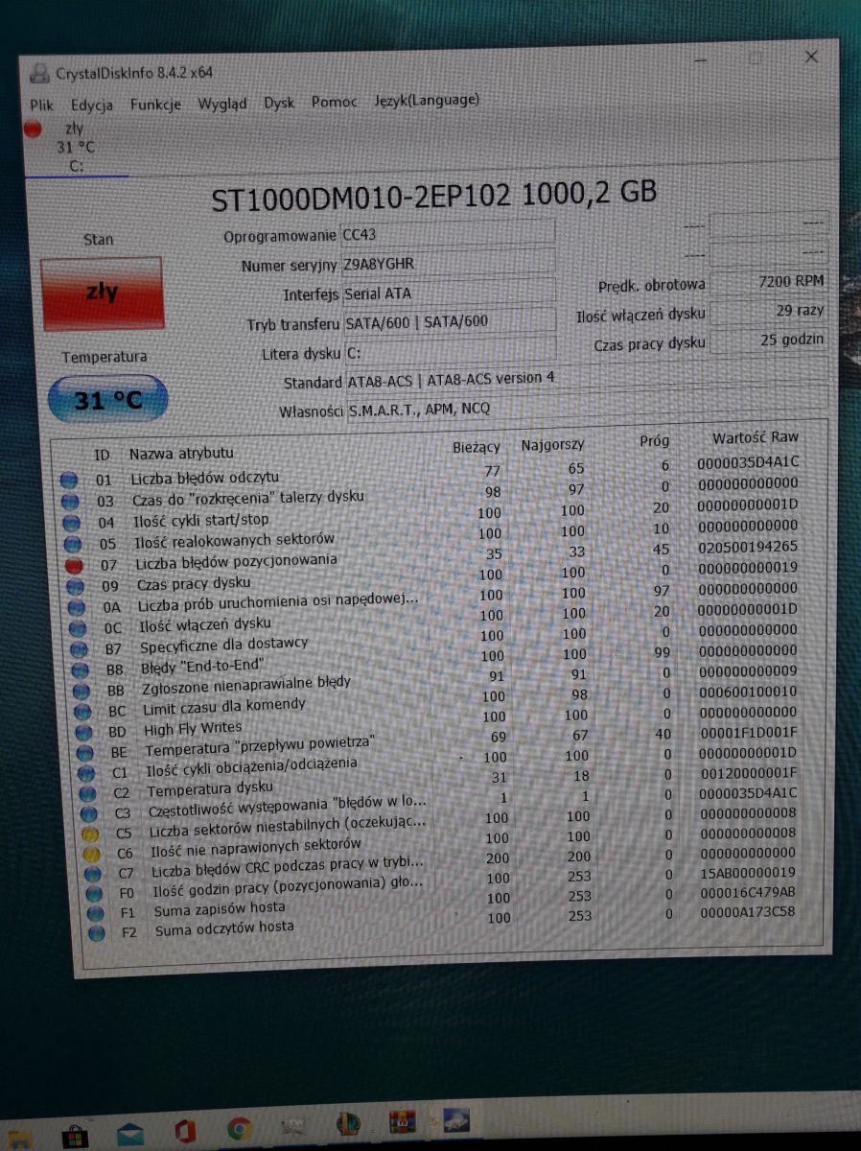
Task: Click blue status circle for attribute 09
Action: [x=74, y=586]
